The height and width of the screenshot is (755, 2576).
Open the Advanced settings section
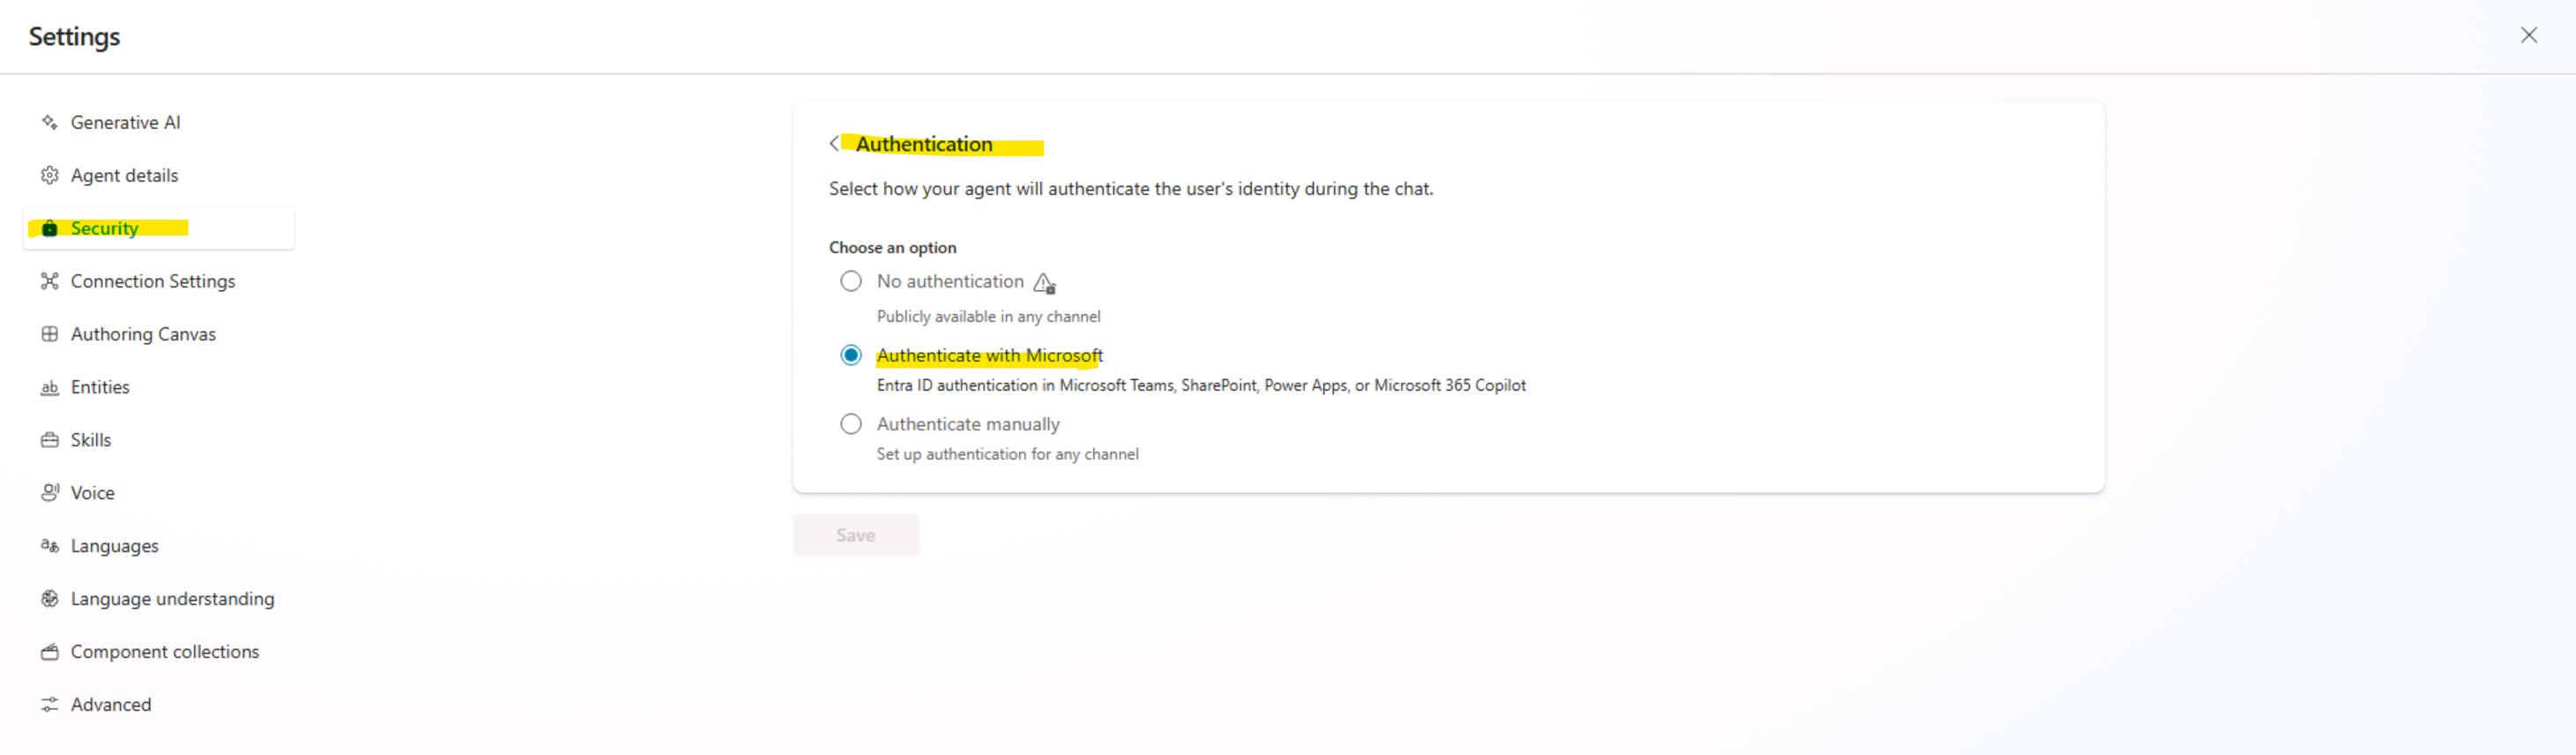click(110, 705)
